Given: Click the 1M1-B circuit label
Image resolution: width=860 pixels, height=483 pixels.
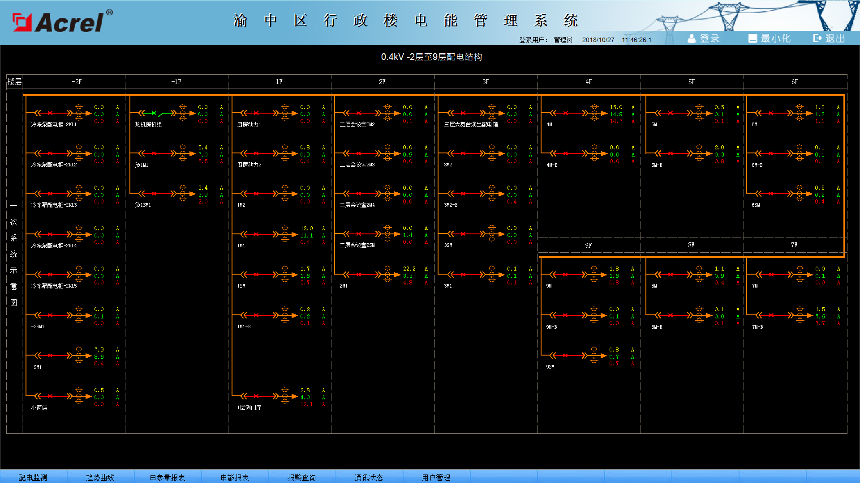Looking at the screenshot, I should click(244, 327).
